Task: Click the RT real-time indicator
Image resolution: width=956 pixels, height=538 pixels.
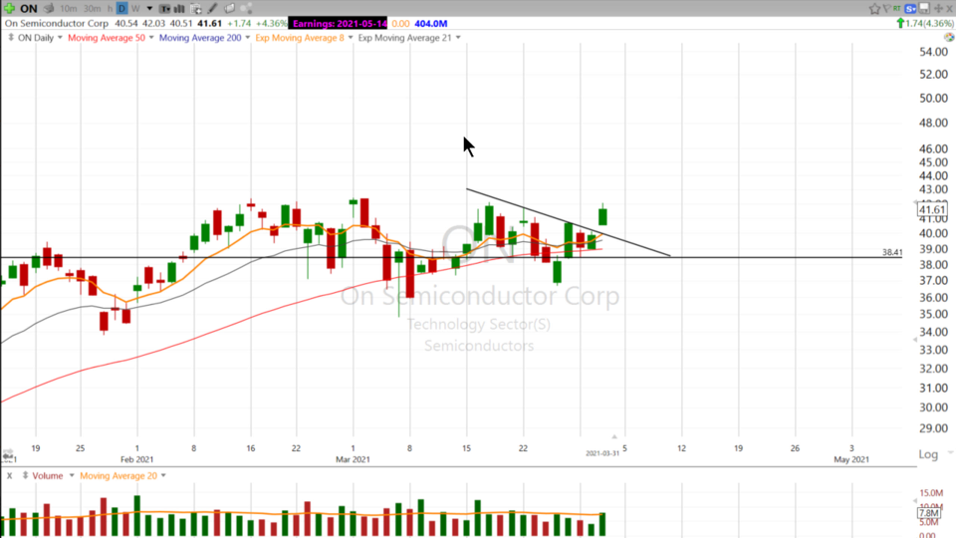Action: 897,8
